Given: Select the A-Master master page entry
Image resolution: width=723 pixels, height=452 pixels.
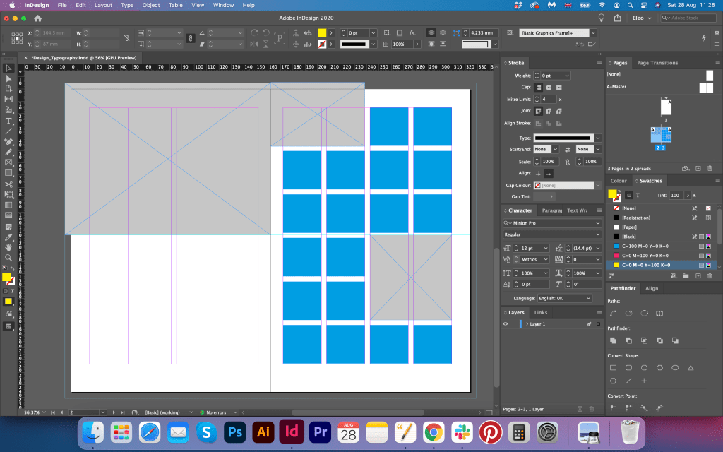Looking at the screenshot, I should click(x=616, y=87).
